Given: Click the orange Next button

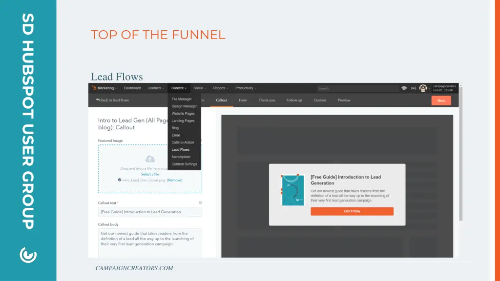Looking at the screenshot, I should [x=441, y=100].
